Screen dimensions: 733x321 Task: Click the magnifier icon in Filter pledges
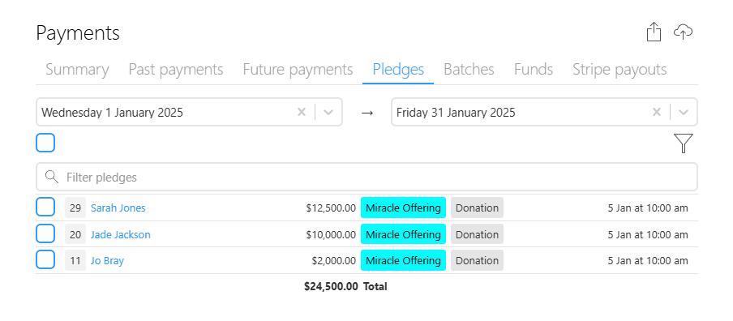(51, 177)
